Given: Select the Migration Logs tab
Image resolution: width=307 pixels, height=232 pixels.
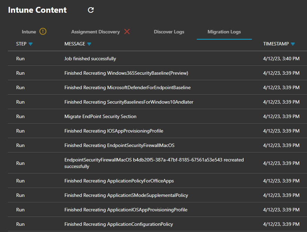Looking at the screenshot, I should point(224,32).
